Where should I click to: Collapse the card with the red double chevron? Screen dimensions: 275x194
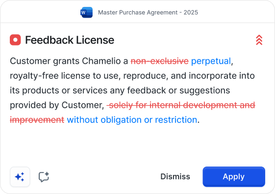pyautogui.click(x=259, y=40)
